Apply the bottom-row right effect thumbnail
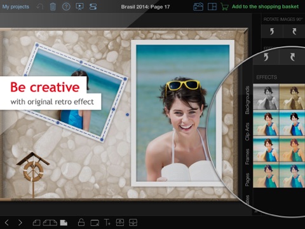Screen dimensions: 305x229 pyautogui.click(x=292, y=175)
